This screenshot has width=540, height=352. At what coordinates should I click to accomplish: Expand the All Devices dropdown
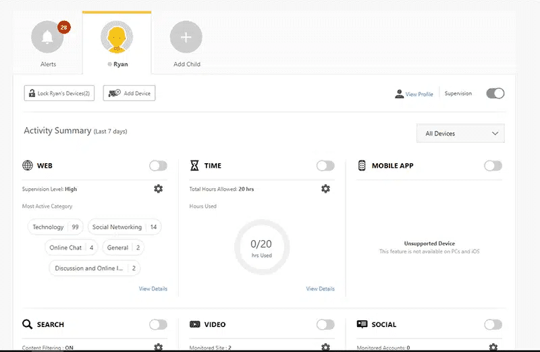coord(460,134)
